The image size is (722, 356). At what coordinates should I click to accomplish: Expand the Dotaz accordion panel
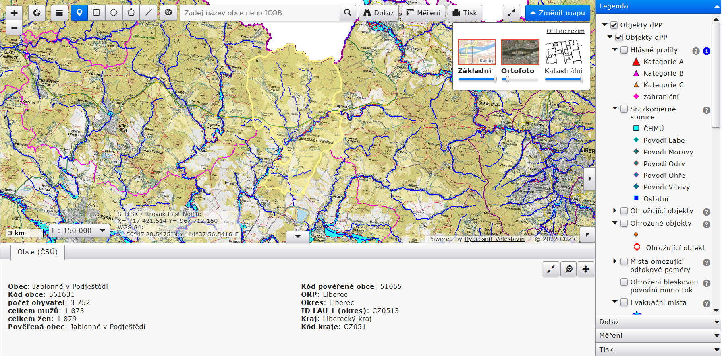click(659, 322)
